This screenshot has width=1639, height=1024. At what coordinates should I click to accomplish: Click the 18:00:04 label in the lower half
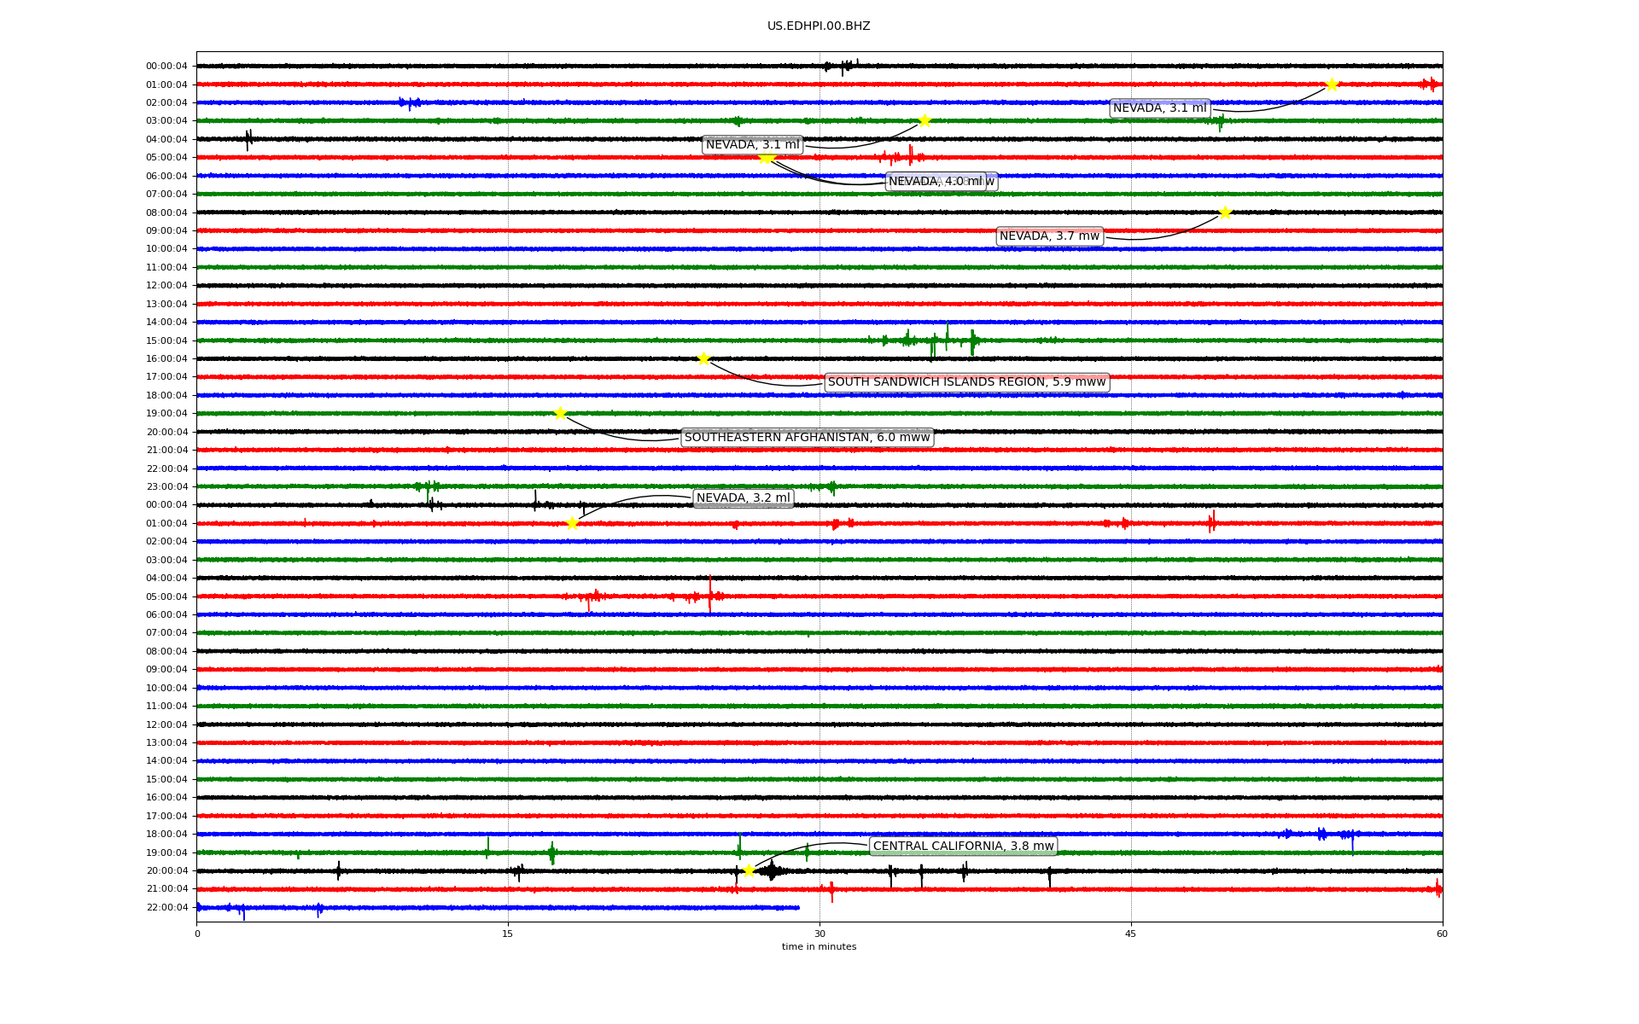click(x=166, y=834)
